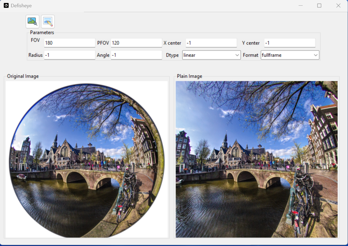Select the PFOV field showing 120
The width and height of the screenshot is (348, 246).
tap(136, 43)
